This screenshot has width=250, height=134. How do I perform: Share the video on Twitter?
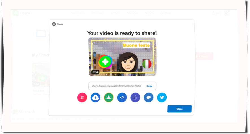[162, 97]
